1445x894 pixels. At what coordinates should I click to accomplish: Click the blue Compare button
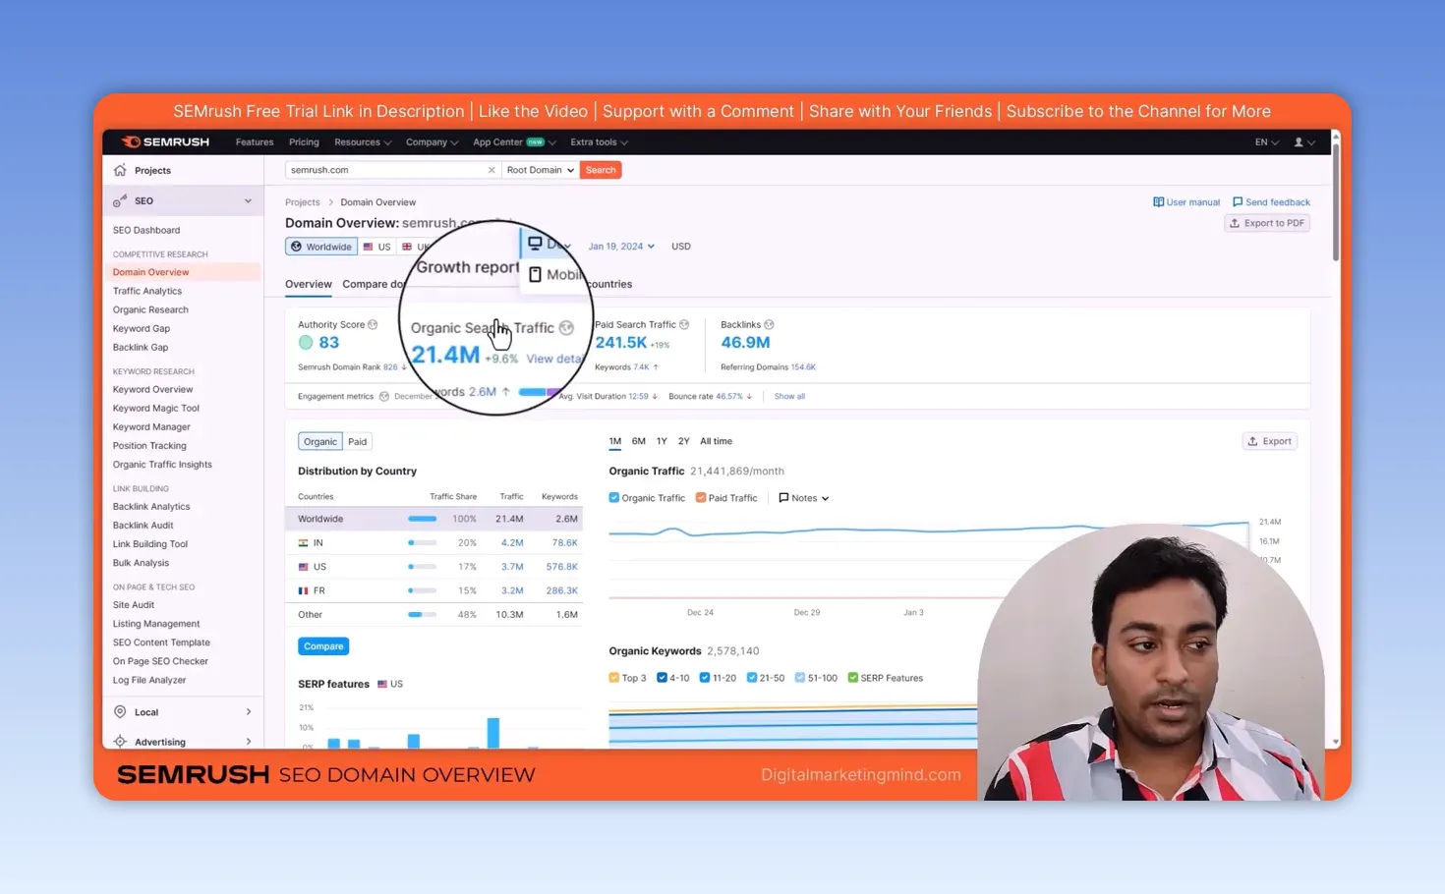tap(323, 646)
